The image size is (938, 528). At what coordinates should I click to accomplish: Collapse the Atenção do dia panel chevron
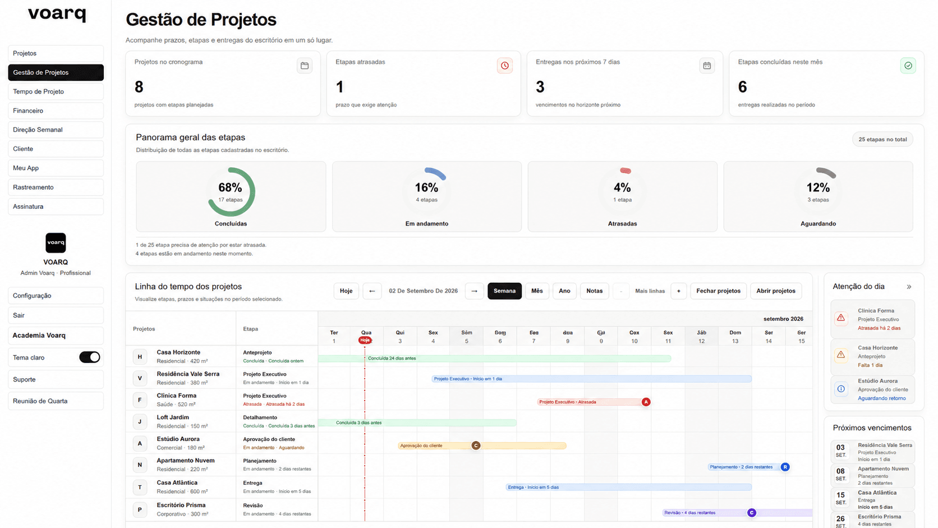point(909,287)
